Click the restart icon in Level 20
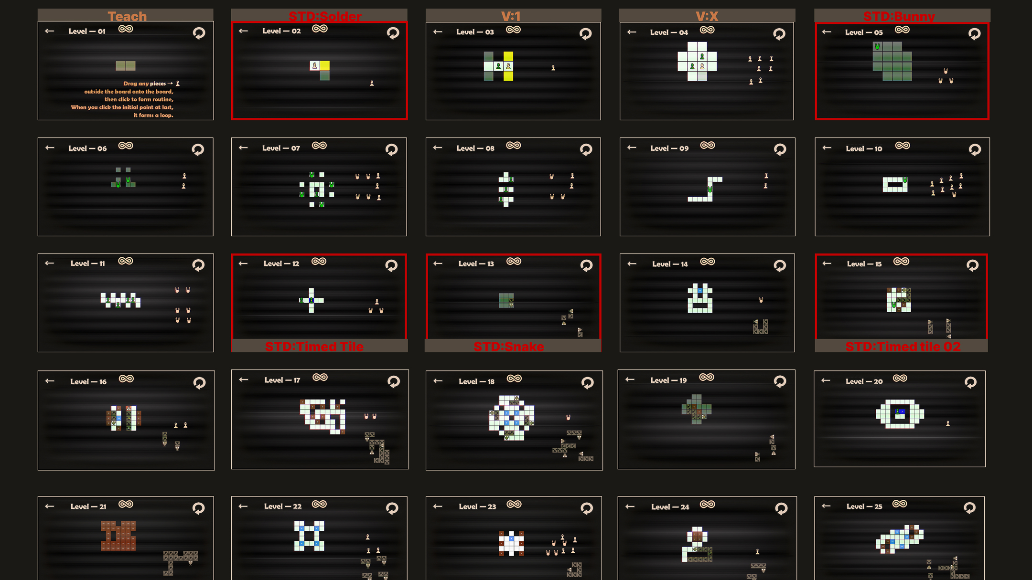Screen dimensions: 1032x580 click(970, 382)
